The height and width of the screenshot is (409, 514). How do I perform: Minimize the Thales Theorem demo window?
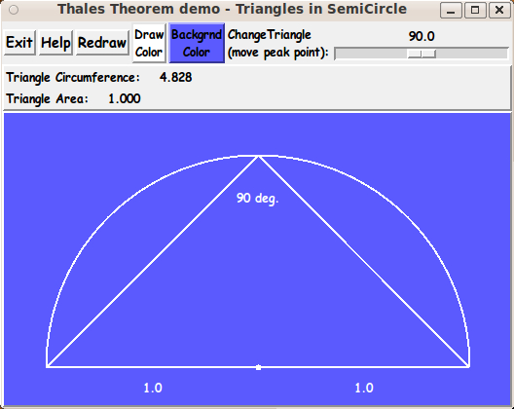pos(451,11)
